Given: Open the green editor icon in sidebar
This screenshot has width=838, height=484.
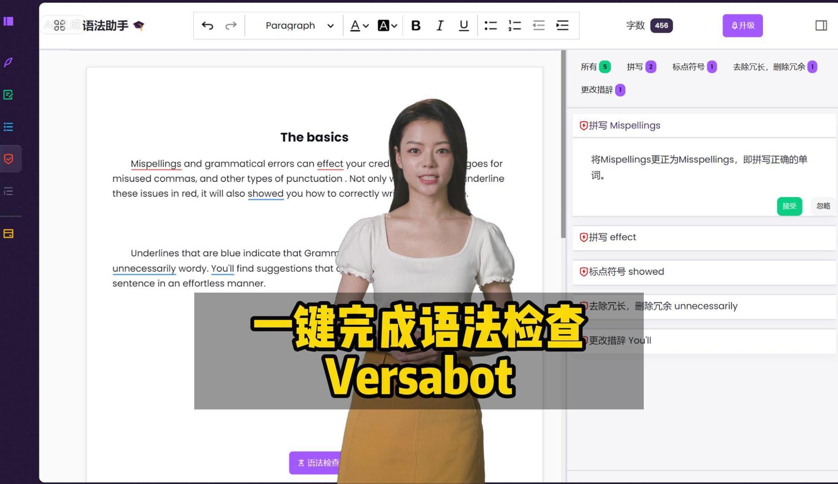Looking at the screenshot, I should point(9,95).
